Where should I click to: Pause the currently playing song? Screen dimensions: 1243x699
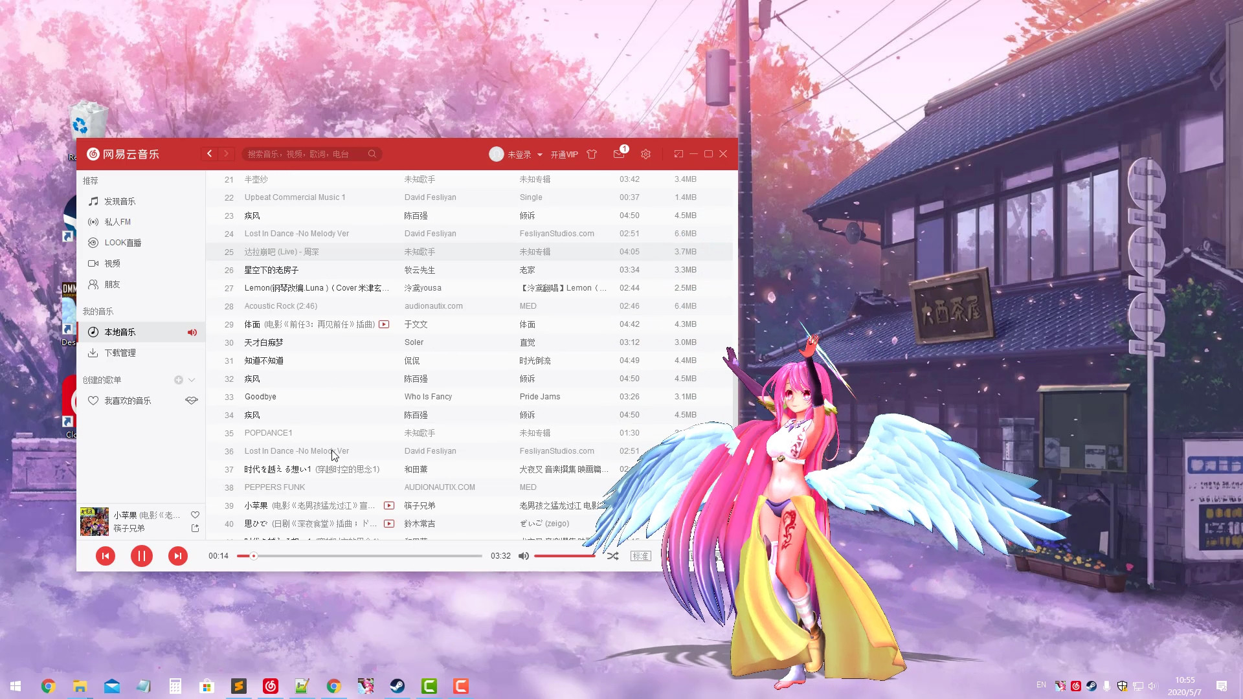click(141, 556)
